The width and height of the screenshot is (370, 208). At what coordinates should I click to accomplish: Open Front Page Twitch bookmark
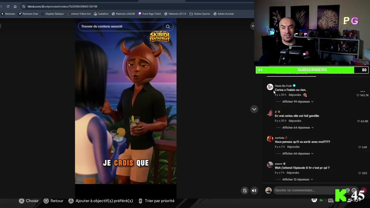[x=149, y=14]
